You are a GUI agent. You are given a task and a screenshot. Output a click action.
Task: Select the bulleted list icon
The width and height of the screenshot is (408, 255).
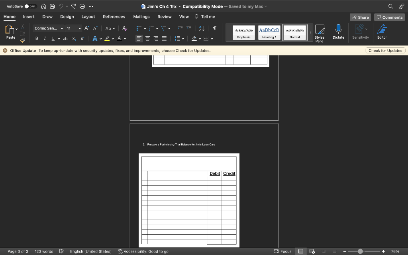[x=139, y=28]
